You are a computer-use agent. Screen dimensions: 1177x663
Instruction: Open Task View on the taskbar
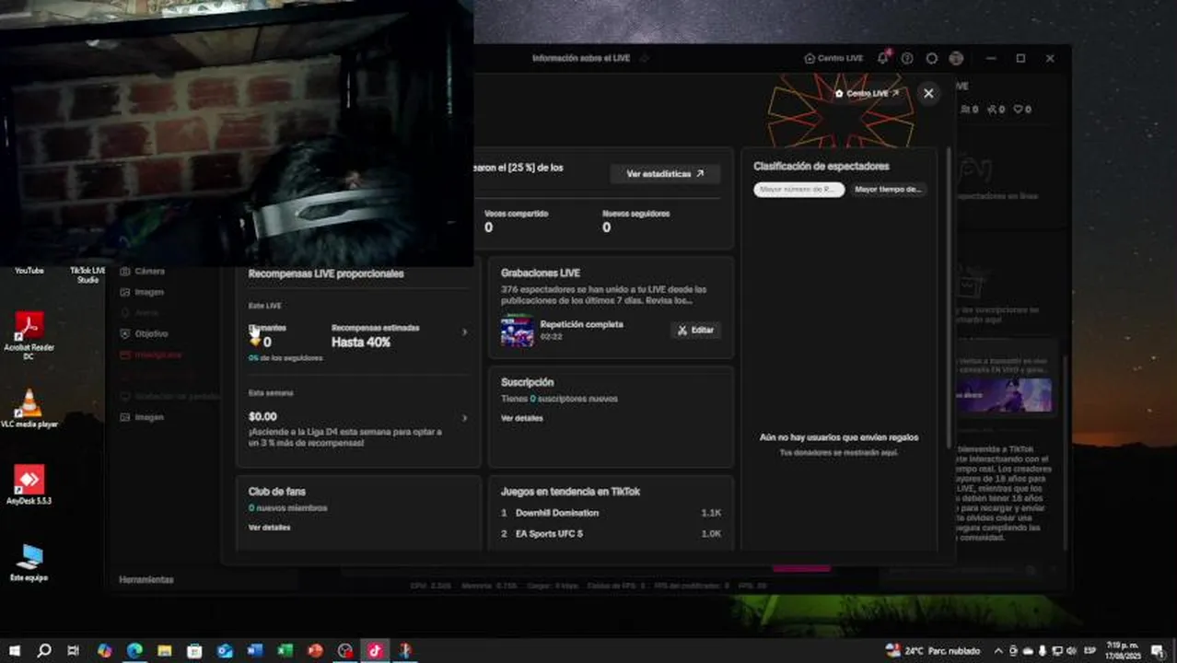[x=73, y=650]
